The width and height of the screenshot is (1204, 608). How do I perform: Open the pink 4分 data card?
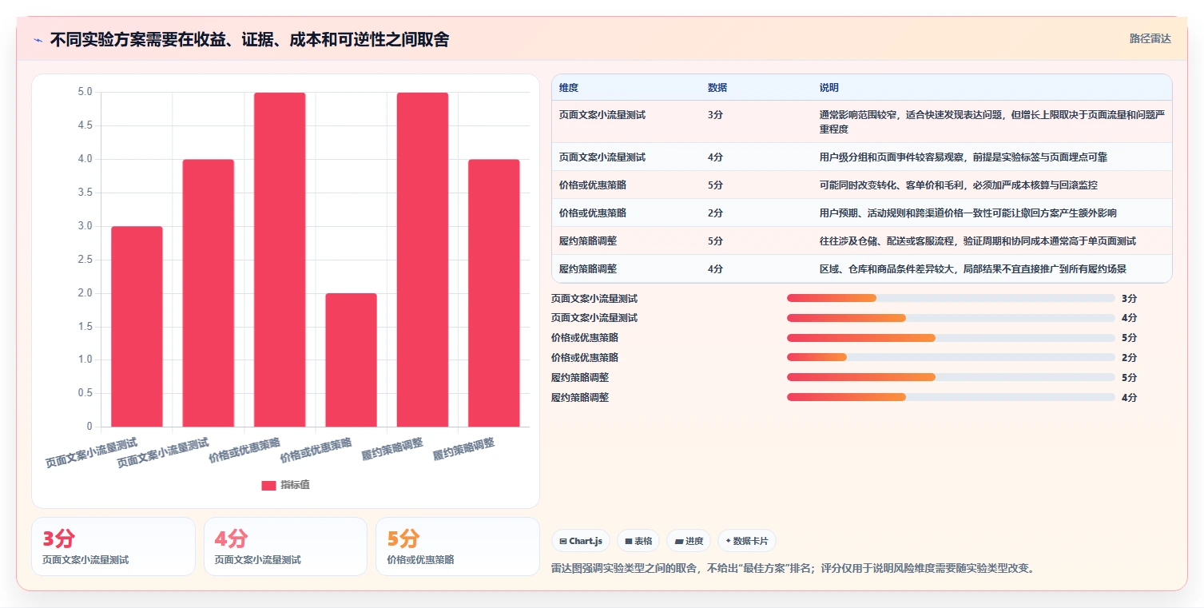(285, 546)
